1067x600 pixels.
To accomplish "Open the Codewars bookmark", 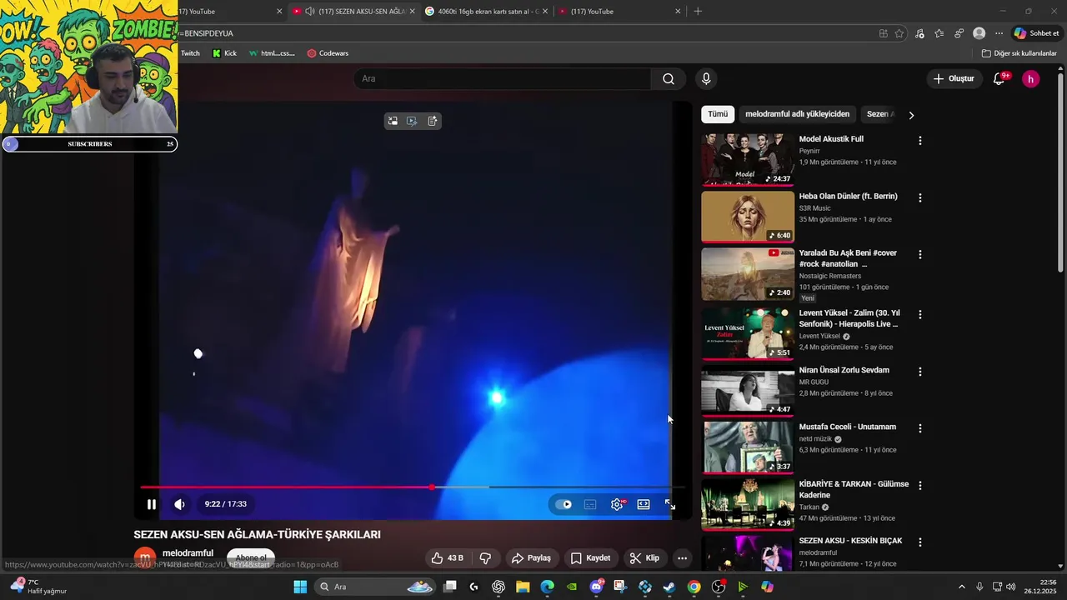I will [328, 53].
